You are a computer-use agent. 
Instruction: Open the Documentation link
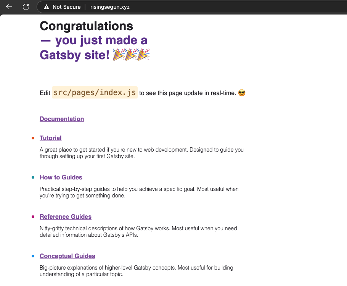[62, 119]
